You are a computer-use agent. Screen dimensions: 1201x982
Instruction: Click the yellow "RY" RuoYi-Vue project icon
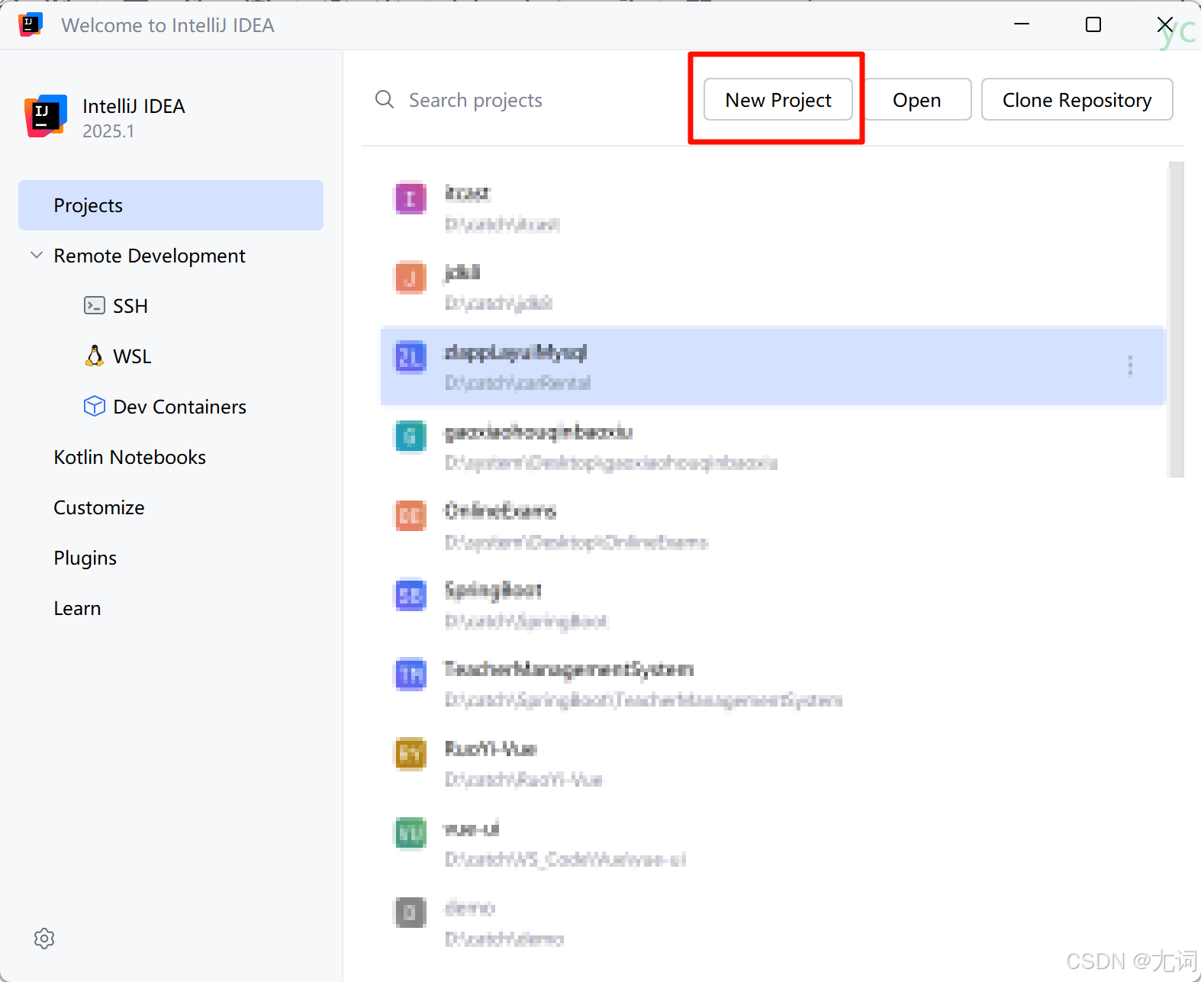(411, 754)
